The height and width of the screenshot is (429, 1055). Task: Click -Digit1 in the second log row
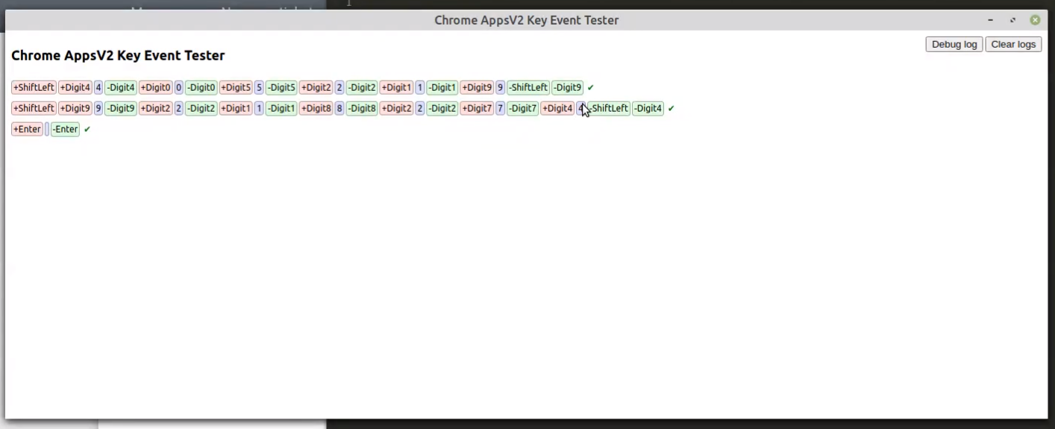coord(281,108)
